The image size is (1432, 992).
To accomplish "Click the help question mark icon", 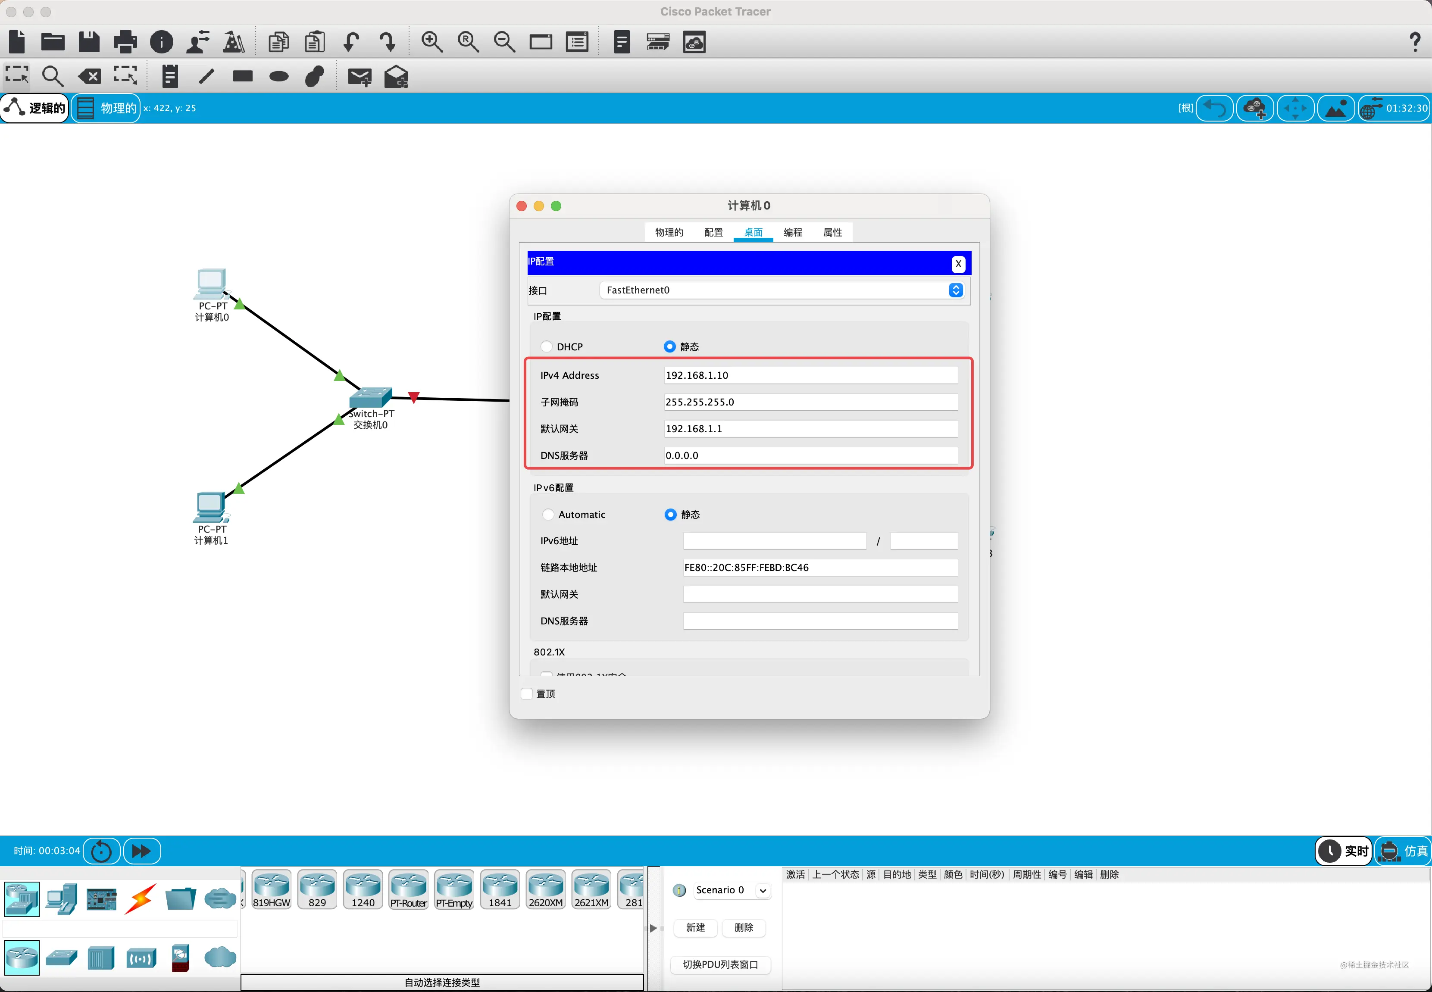I will coord(1415,42).
